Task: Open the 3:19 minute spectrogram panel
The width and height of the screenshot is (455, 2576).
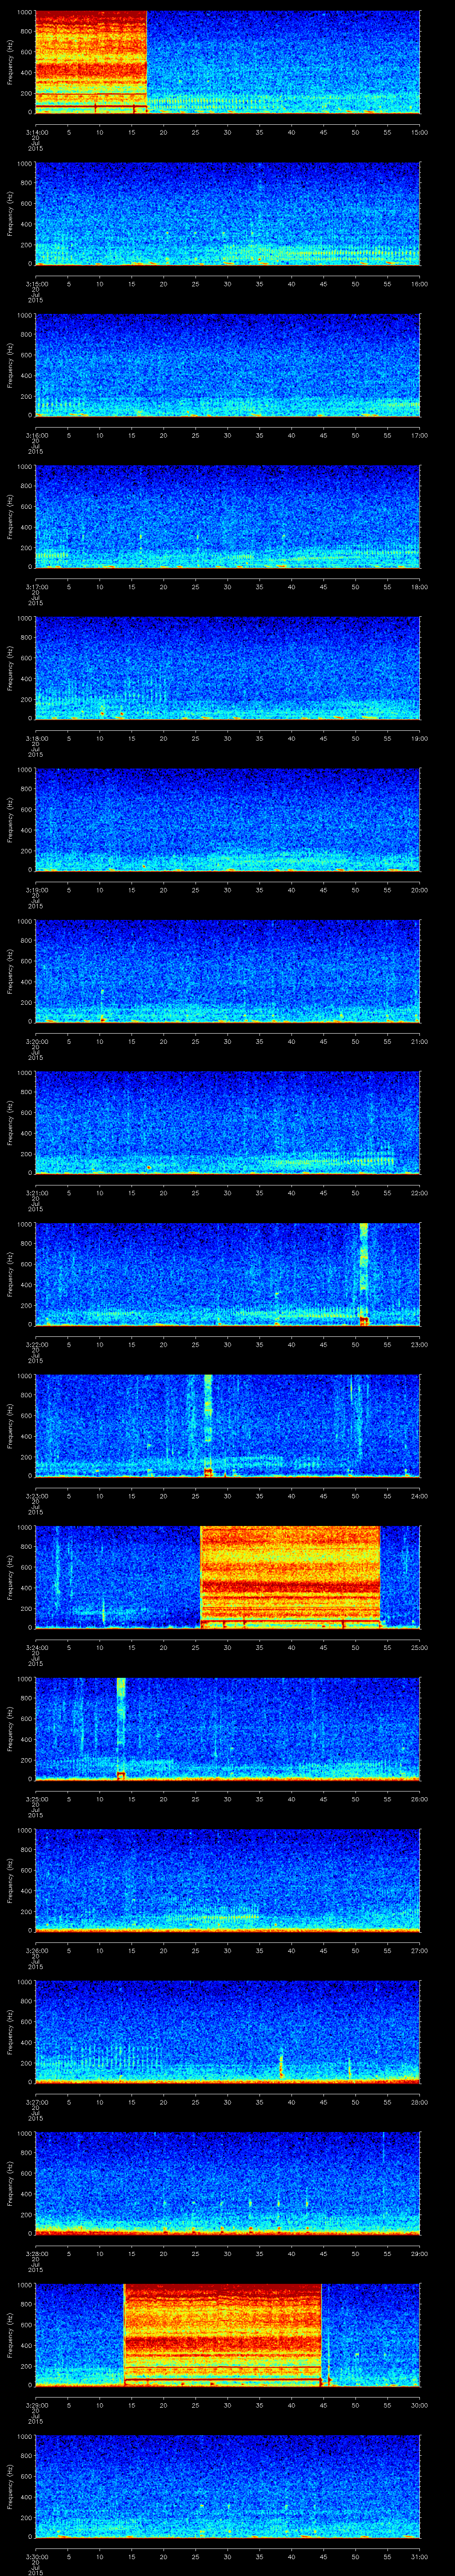Action: pyautogui.click(x=228, y=820)
